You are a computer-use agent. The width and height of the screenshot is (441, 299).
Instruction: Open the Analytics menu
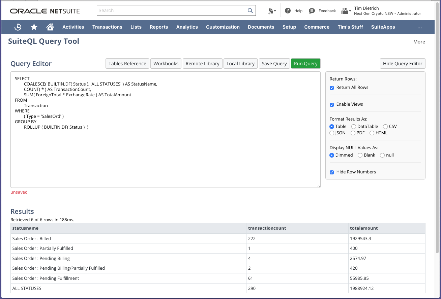click(x=187, y=27)
